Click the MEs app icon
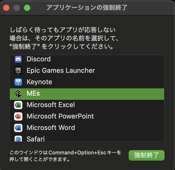The width and height of the screenshot is (175, 170). tap(18, 94)
